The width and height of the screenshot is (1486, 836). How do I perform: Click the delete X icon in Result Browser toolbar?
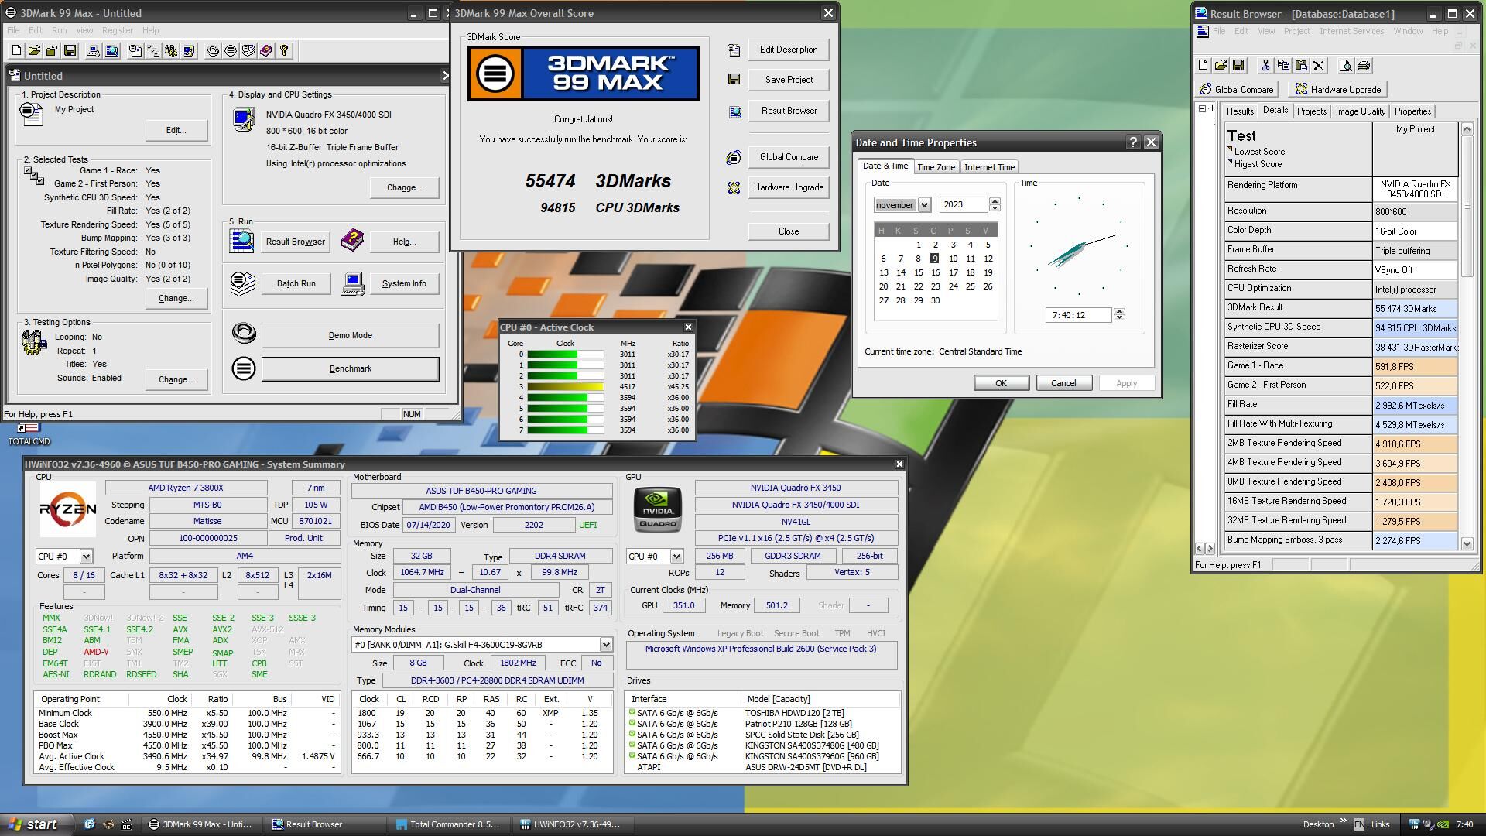coord(1319,66)
